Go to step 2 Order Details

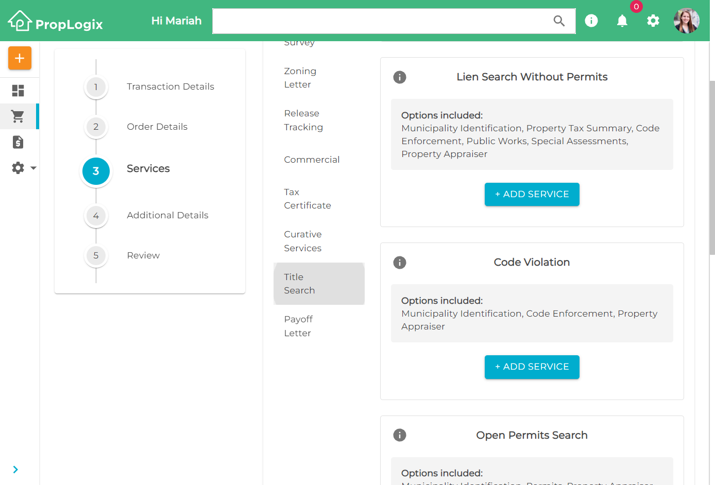pyautogui.click(x=136, y=127)
